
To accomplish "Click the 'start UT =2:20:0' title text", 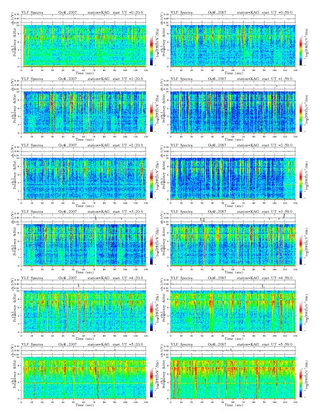I will (128, 145).
